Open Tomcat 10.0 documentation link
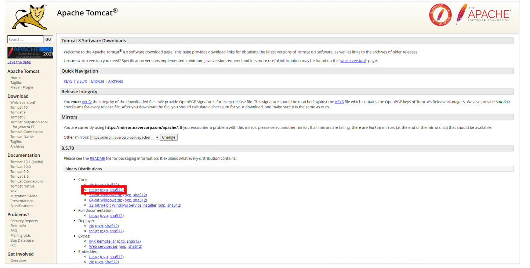The width and height of the screenshot is (530, 268). pos(21,167)
